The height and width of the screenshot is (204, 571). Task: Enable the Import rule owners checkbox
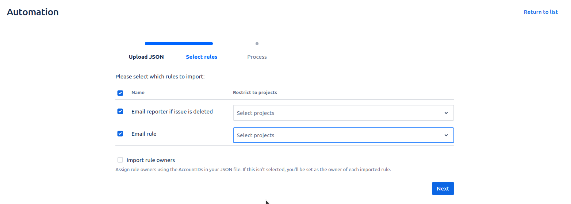click(x=120, y=160)
